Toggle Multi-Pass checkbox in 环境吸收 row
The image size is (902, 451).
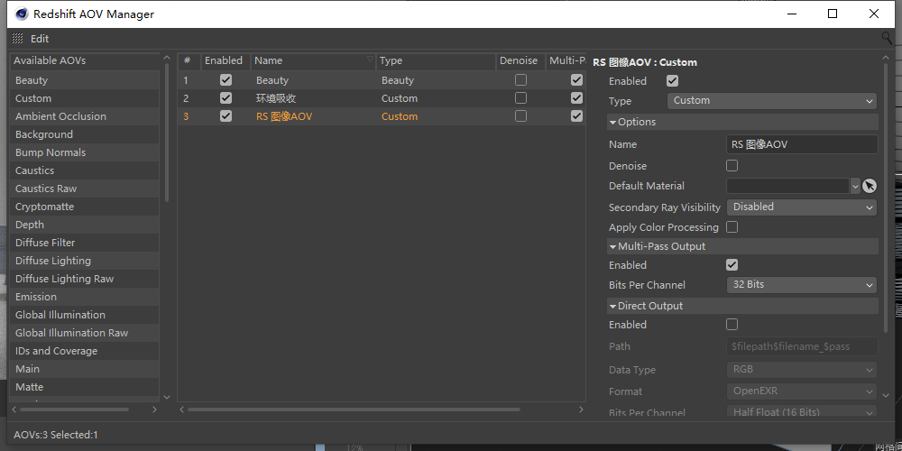(576, 97)
